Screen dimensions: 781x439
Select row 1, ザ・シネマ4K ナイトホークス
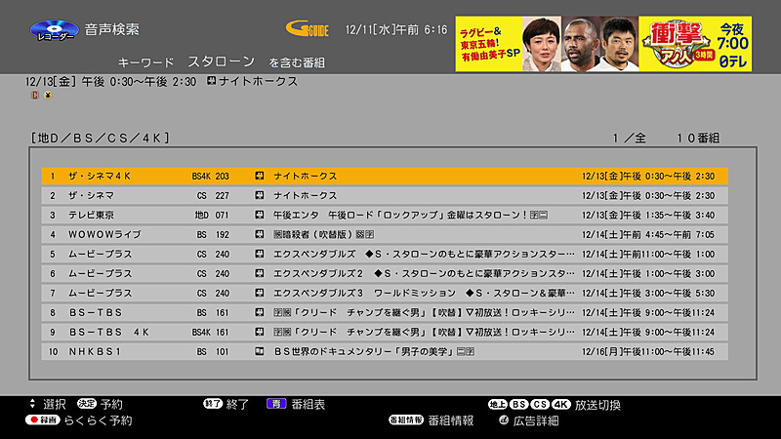[x=385, y=177]
